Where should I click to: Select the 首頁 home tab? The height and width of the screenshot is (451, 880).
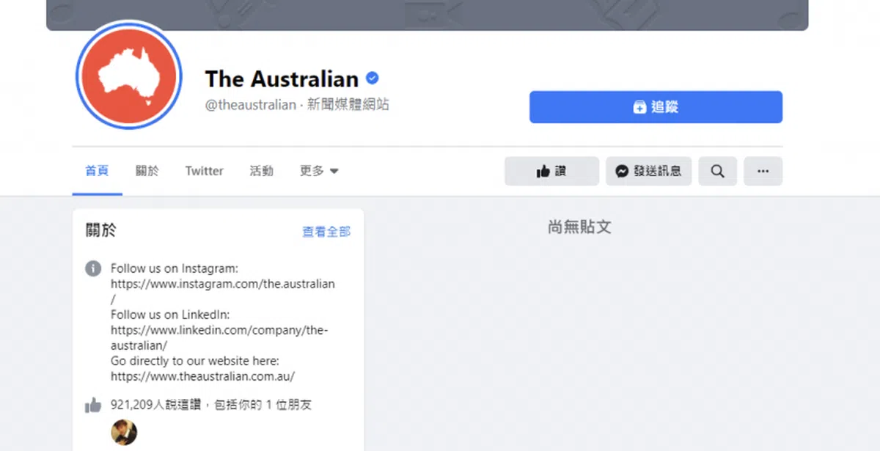[x=97, y=171]
